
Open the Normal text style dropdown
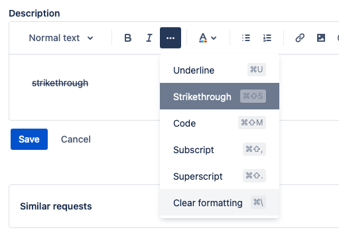61,38
